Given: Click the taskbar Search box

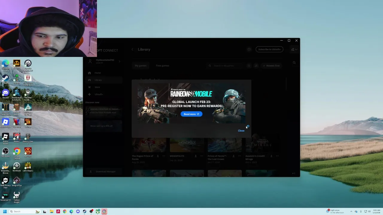Looking at the screenshot, I should tap(25, 211).
